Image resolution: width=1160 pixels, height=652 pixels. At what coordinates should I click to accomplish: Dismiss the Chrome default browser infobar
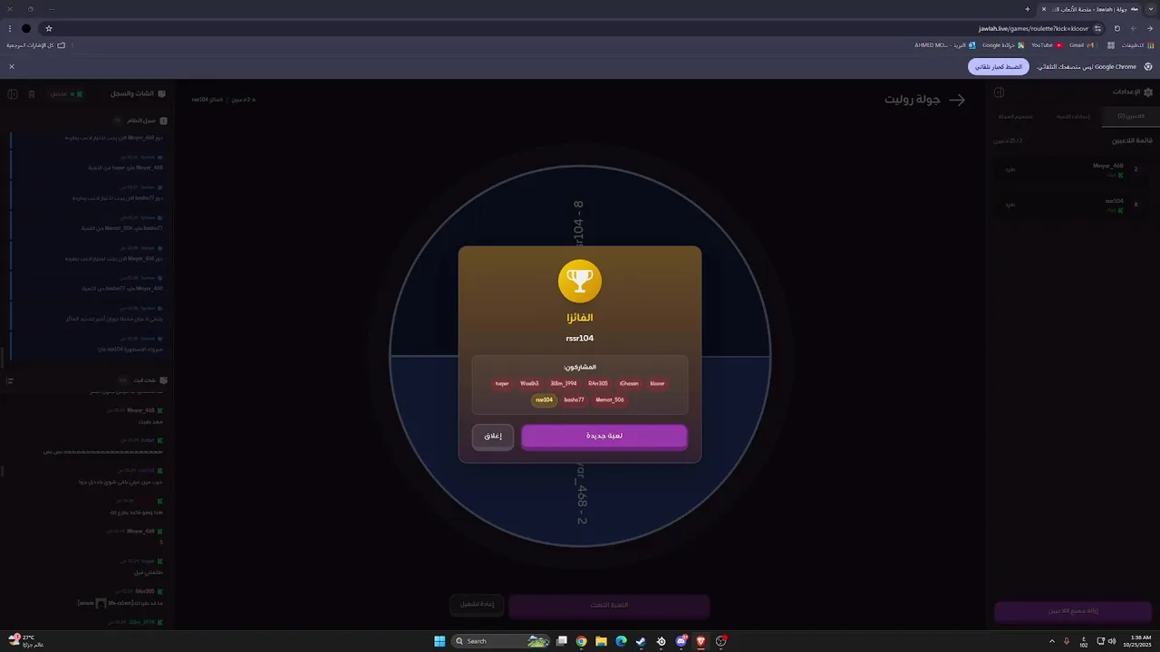[x=12, y=66]
